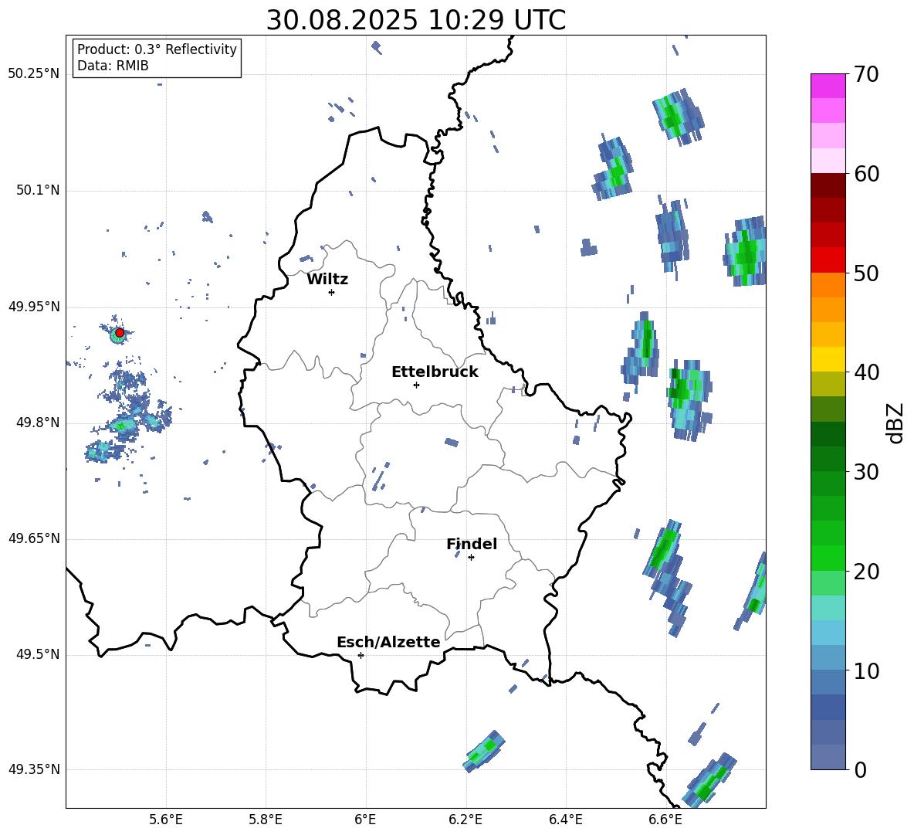This screenshot has width=914, height=835.
Task: Click the 6.6°E longitude label
Action: (x=665, y=820)
